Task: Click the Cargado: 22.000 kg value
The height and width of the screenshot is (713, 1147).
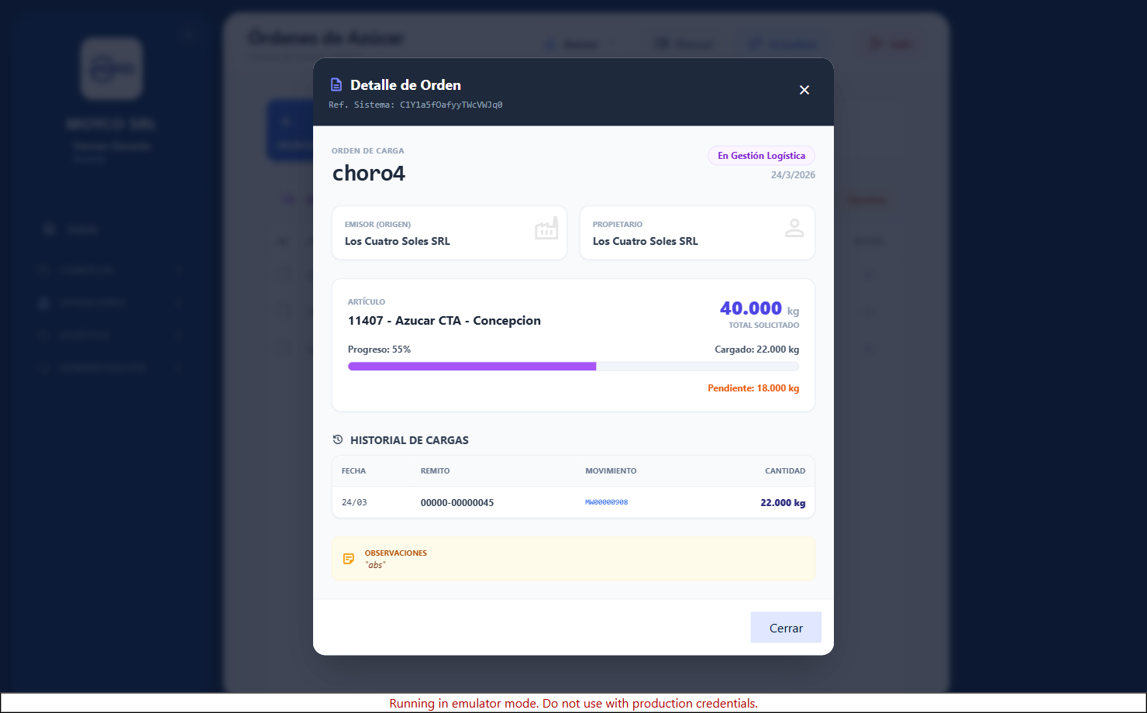Action: click(x=756, y=350)
